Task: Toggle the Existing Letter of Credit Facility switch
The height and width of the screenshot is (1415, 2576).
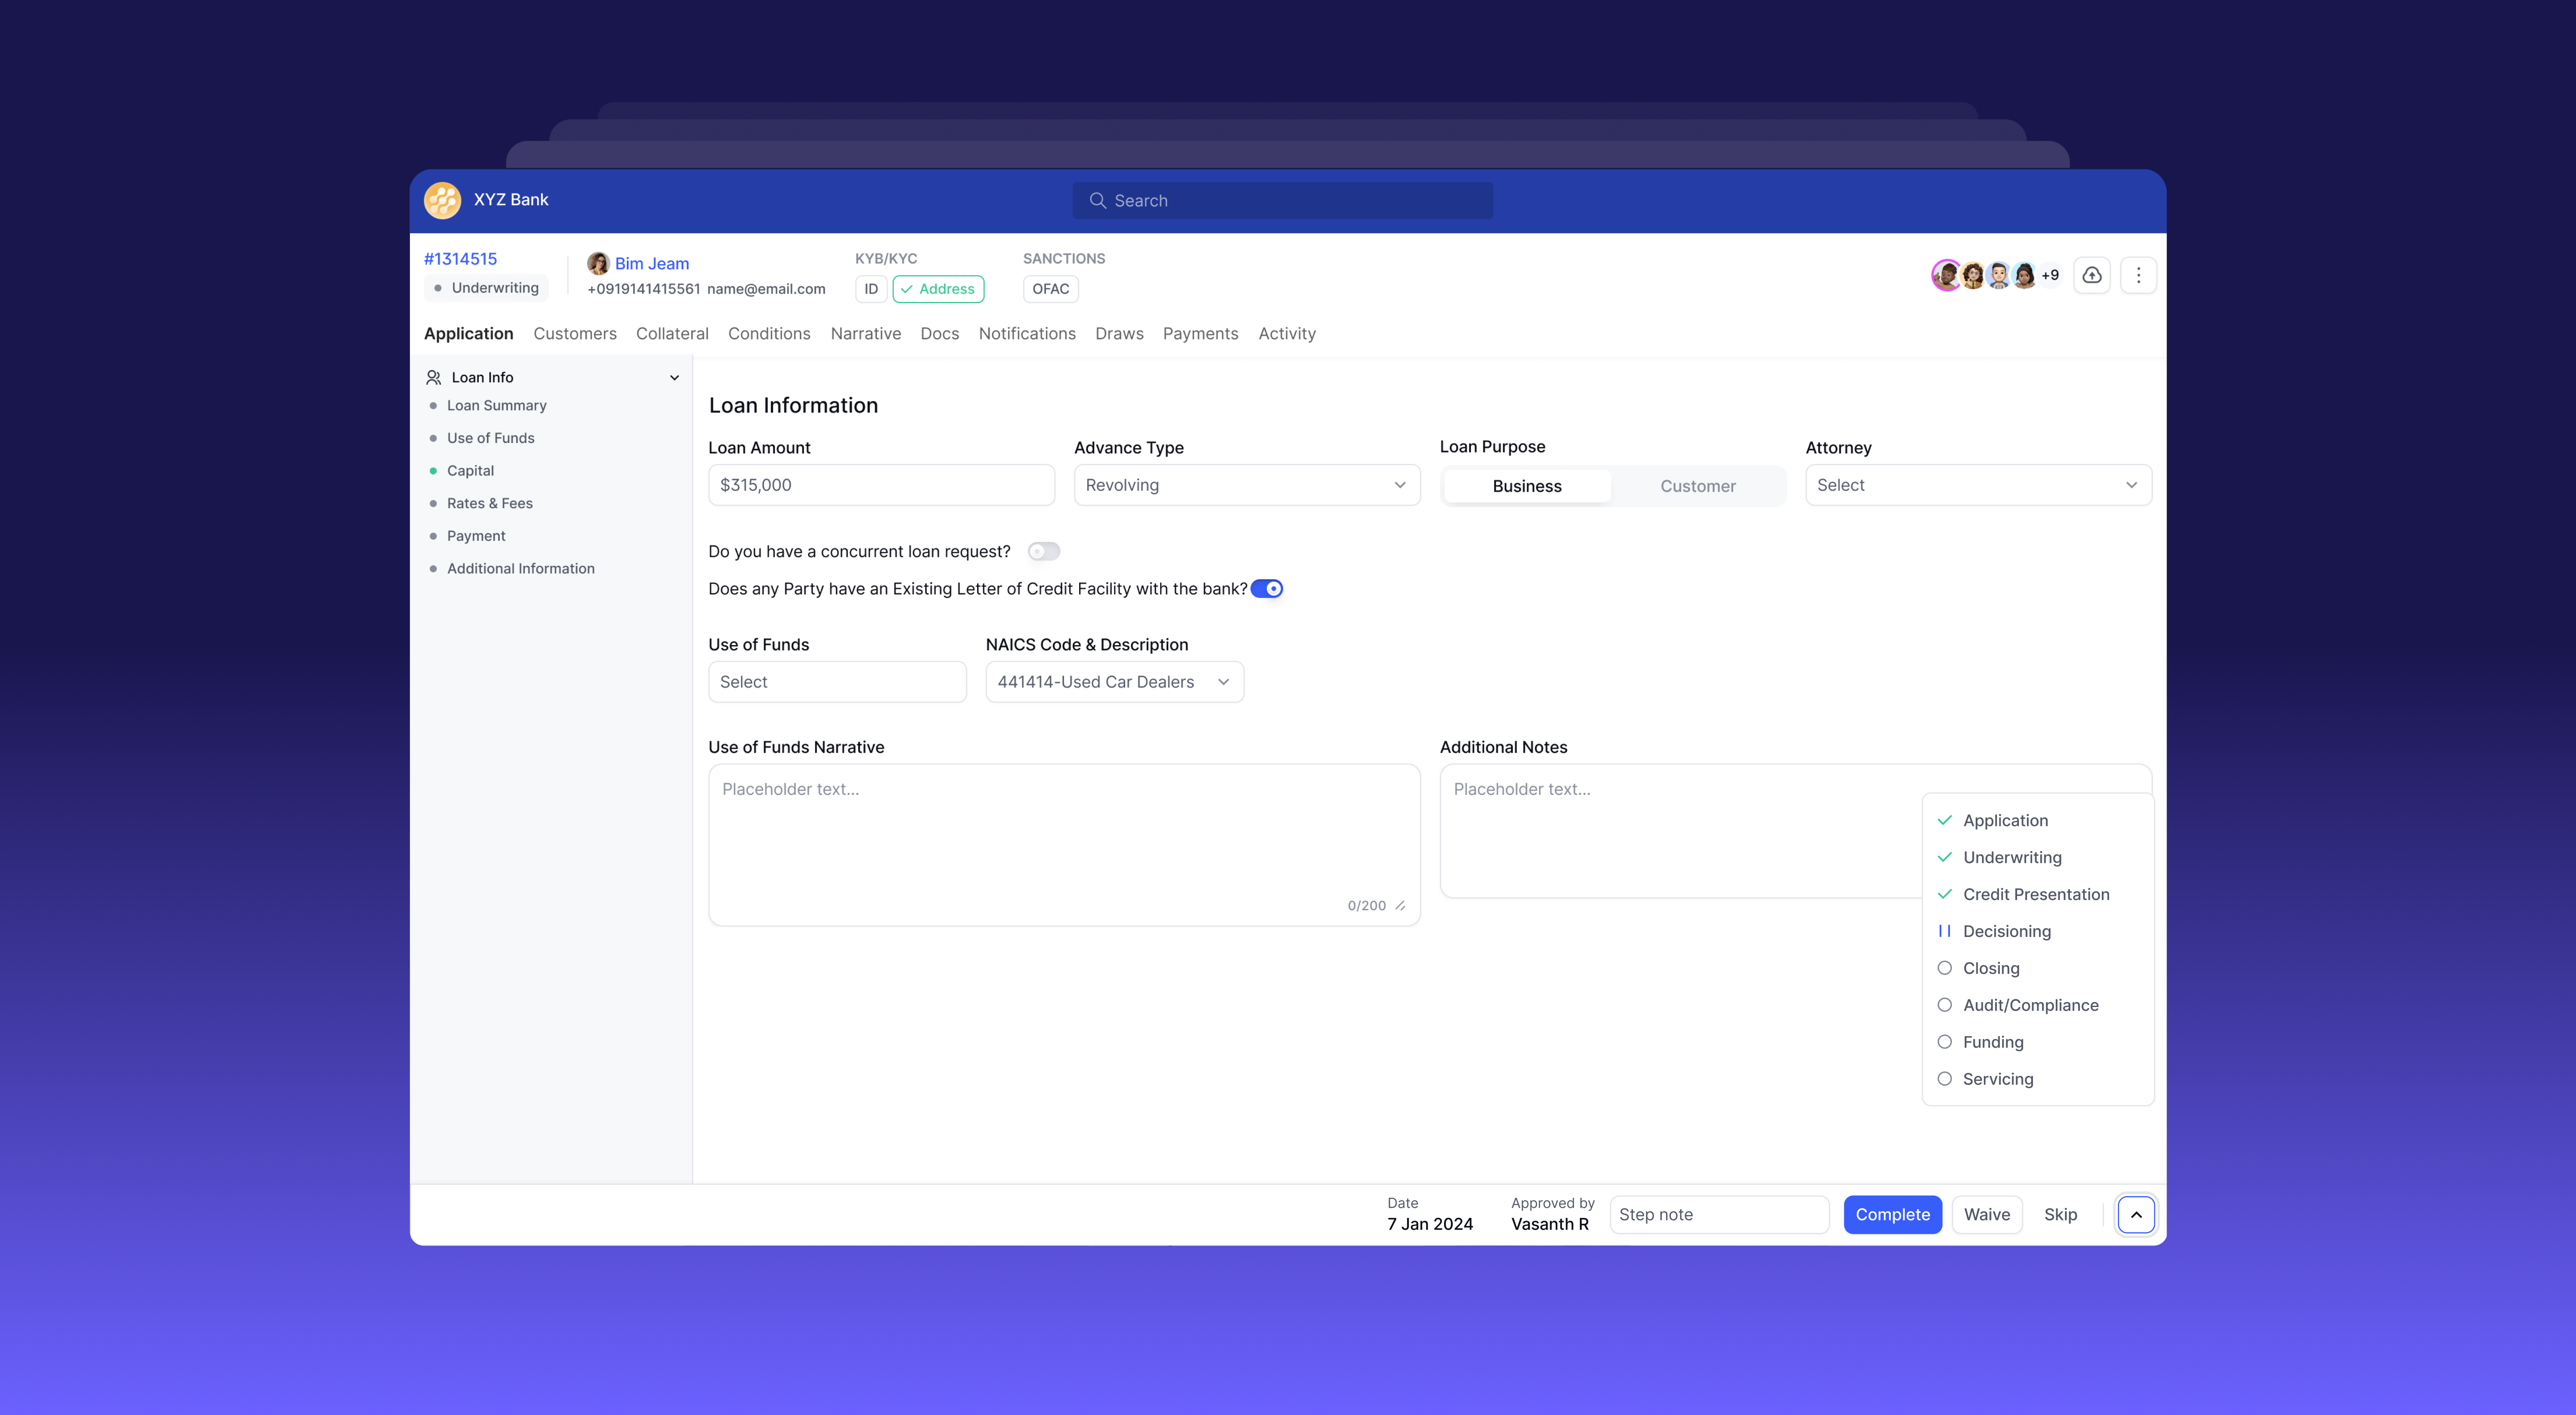Action: tap(1267, 589)
